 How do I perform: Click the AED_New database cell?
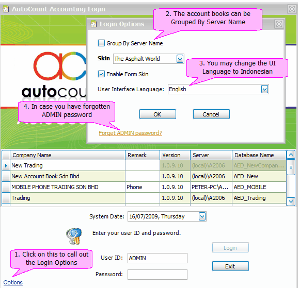[259, 176]
